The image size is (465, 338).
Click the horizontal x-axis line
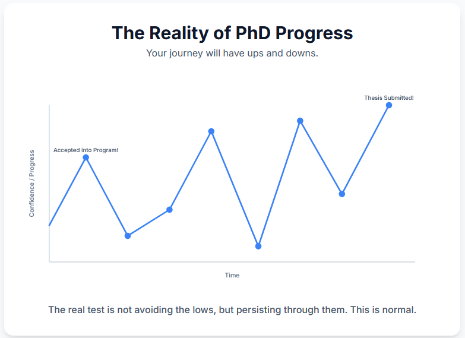click(232, 262)
